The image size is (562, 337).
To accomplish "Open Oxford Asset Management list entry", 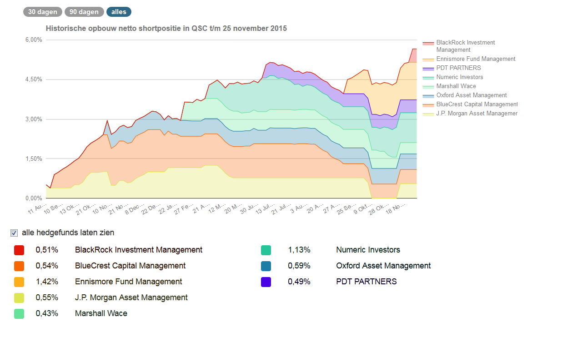I will click(x=383, y=266).
